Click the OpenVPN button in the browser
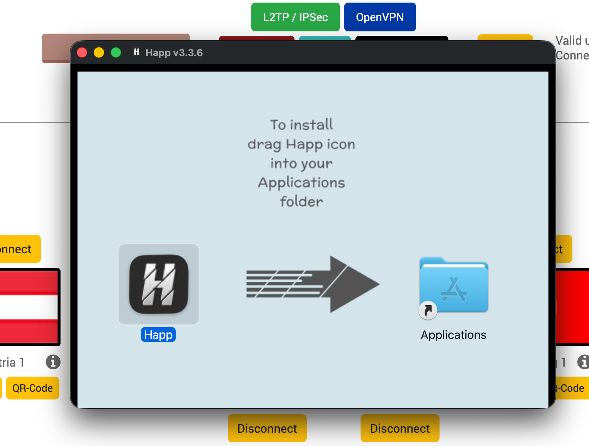Screen dimensions: 589x446 tap(380, 17)
